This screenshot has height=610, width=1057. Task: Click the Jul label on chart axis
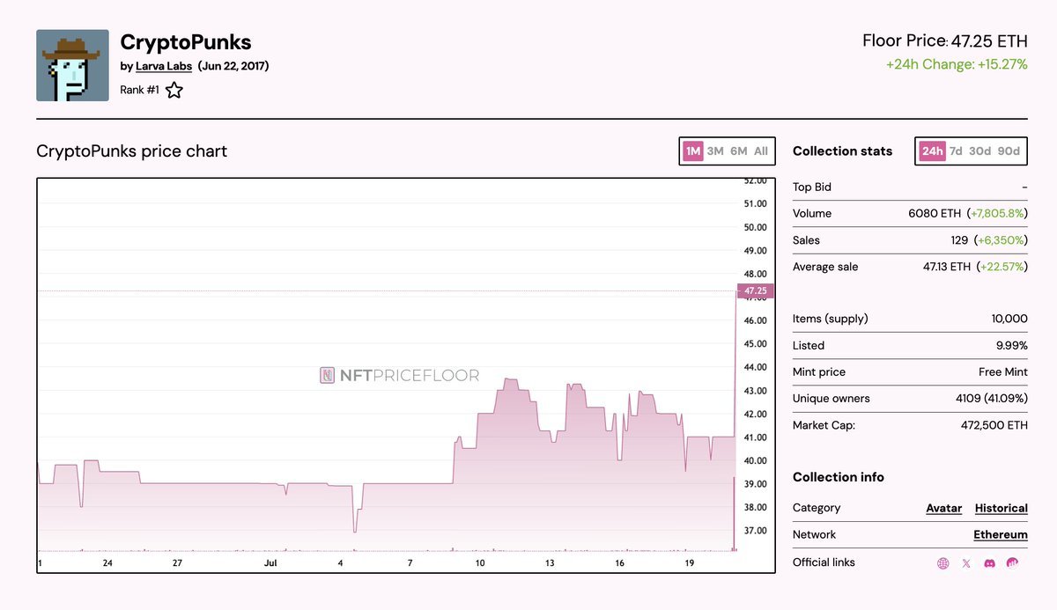pos(270,562)
